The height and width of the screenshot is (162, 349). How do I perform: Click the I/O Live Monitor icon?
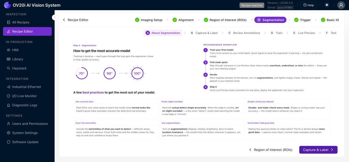point(8,96)
